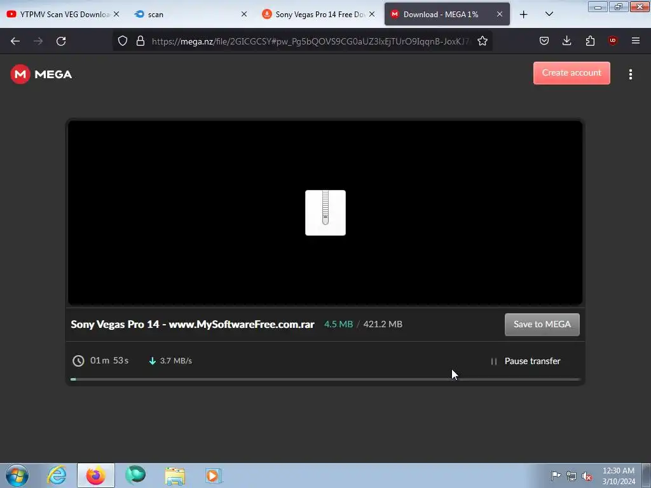This screenshot has width=651, height=488.
Task: Open the green globe browser taskbar icon
Action: [x=135, y=475]
